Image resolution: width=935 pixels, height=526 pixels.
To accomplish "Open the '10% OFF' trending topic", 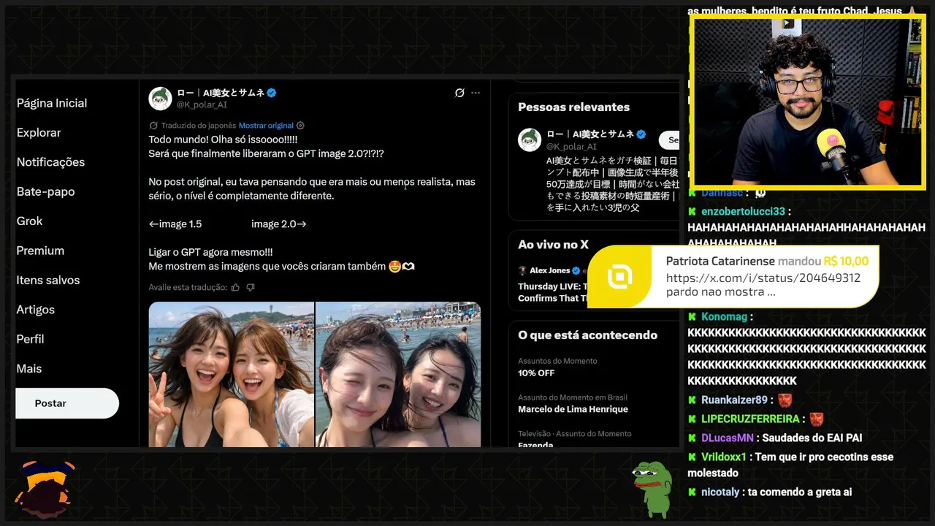I will [x=536, y=373].
